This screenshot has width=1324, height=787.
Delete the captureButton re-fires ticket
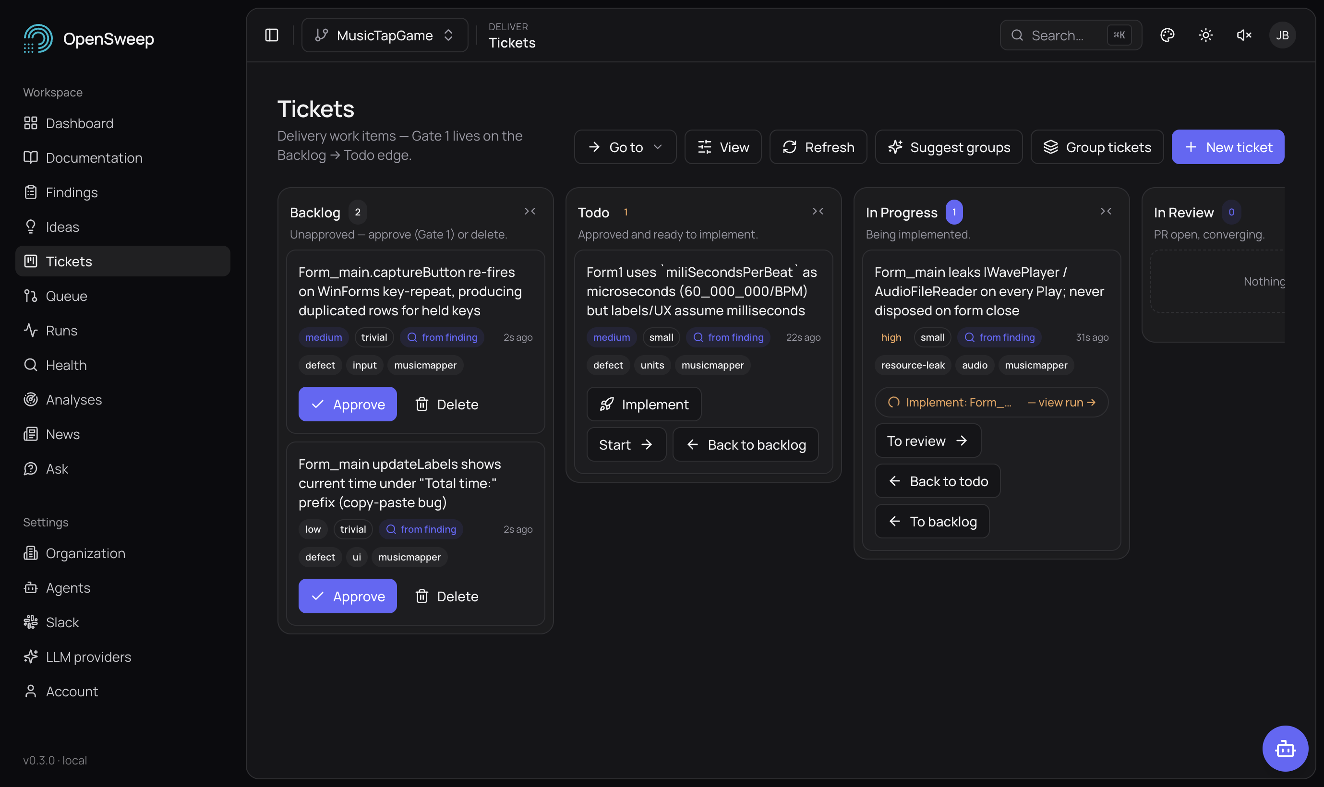(446, 404)
